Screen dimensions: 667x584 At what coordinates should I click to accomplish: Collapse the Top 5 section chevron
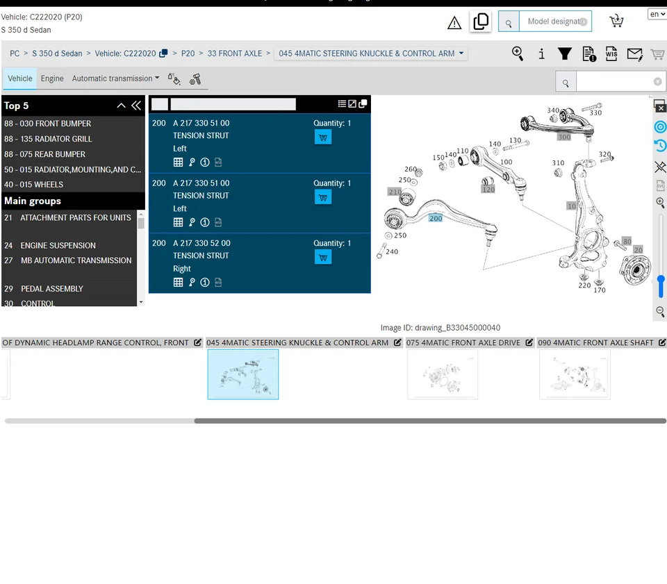(x=121, y=106)
